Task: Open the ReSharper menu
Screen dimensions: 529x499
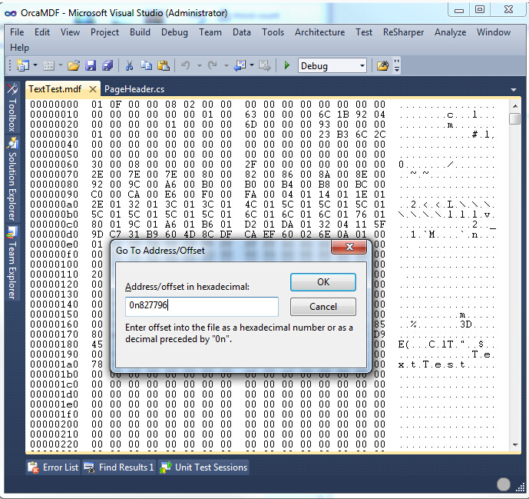Action: click(x=403, y=32)
